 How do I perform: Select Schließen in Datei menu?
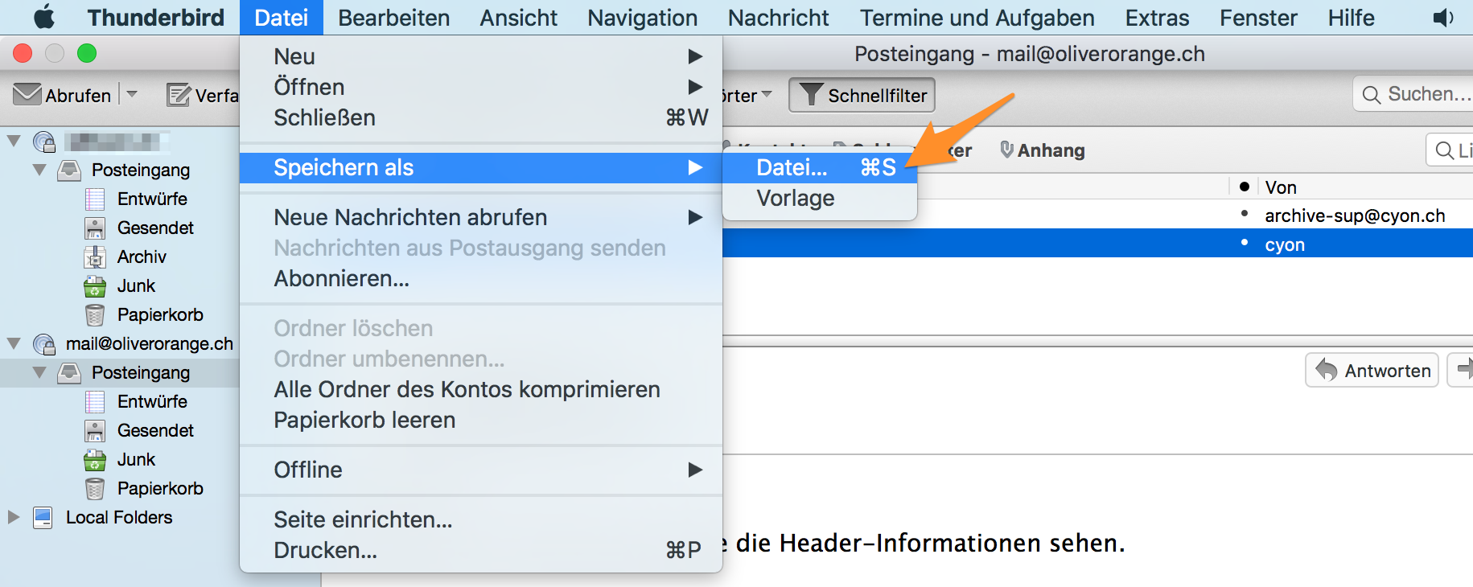coord(481,117)
